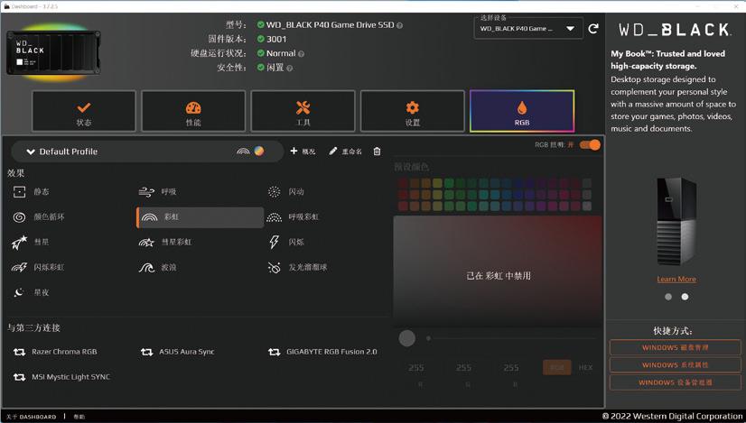Choose the rainbow effect icon (彩虹)
Image resolution: width=746 pixels, height=423 pixels.
tap(149, 217)
